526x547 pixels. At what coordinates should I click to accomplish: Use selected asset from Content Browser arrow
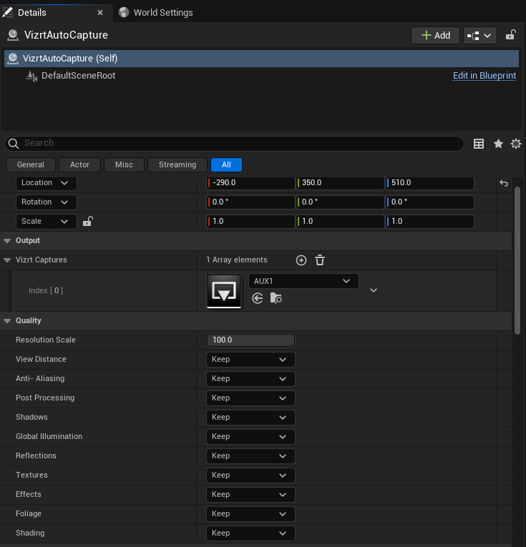click(x=258, y=298)
